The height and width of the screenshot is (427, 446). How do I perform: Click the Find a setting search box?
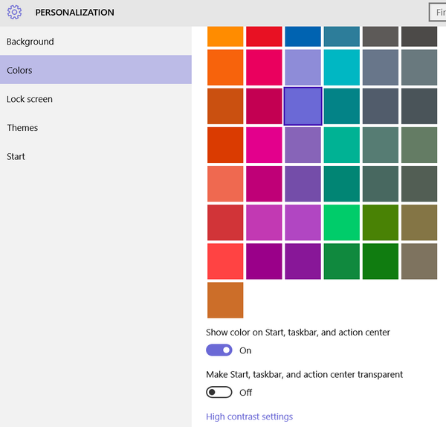[438, 12]
